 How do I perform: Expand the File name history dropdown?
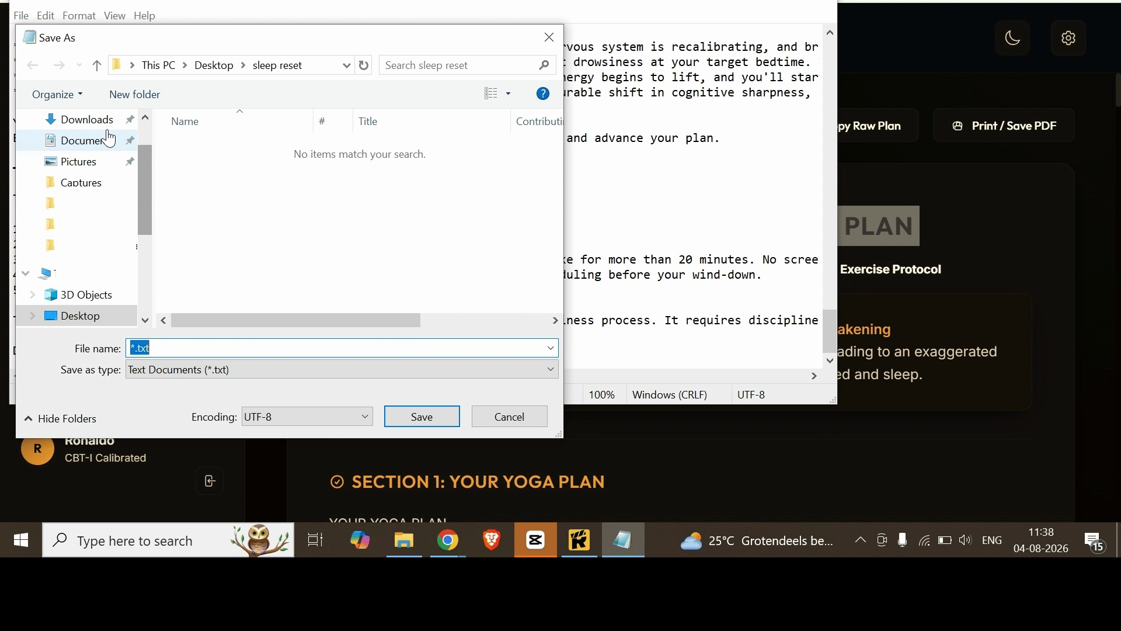(x=550, y=348)
